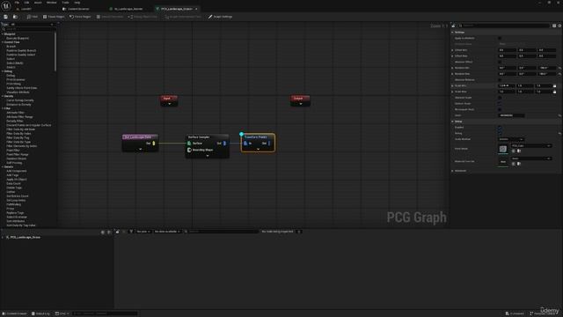Open the Edit menu

26,3
